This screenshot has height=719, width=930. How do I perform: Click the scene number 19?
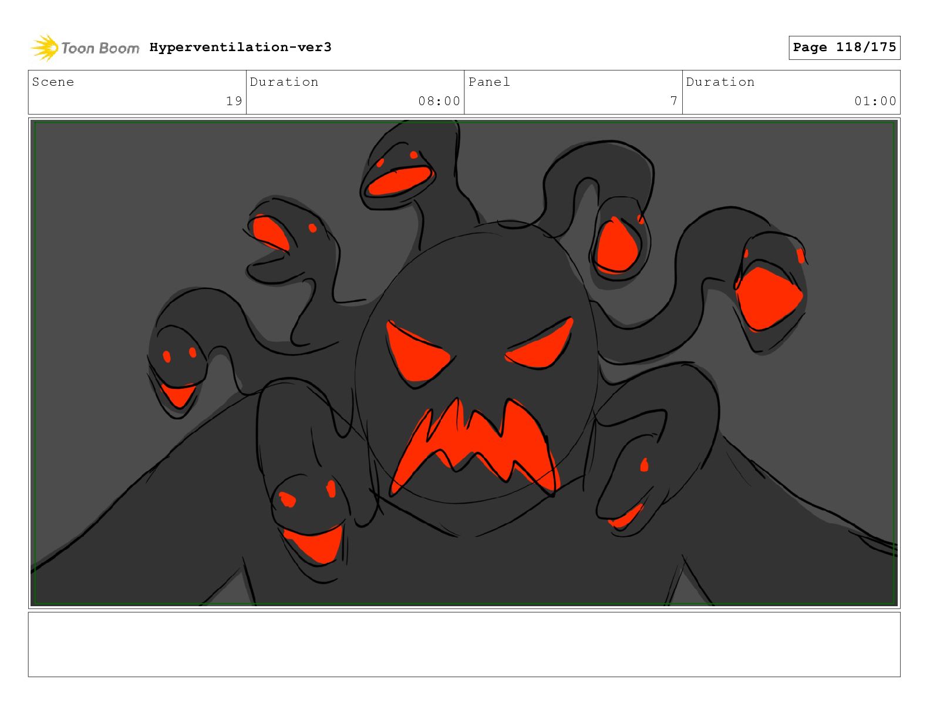click(x=234, y=101)
